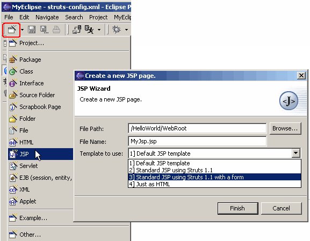Viewport: 310px width, 241px height.
Task: Click the Template to use combo box
Action: [x=214, y=154]
